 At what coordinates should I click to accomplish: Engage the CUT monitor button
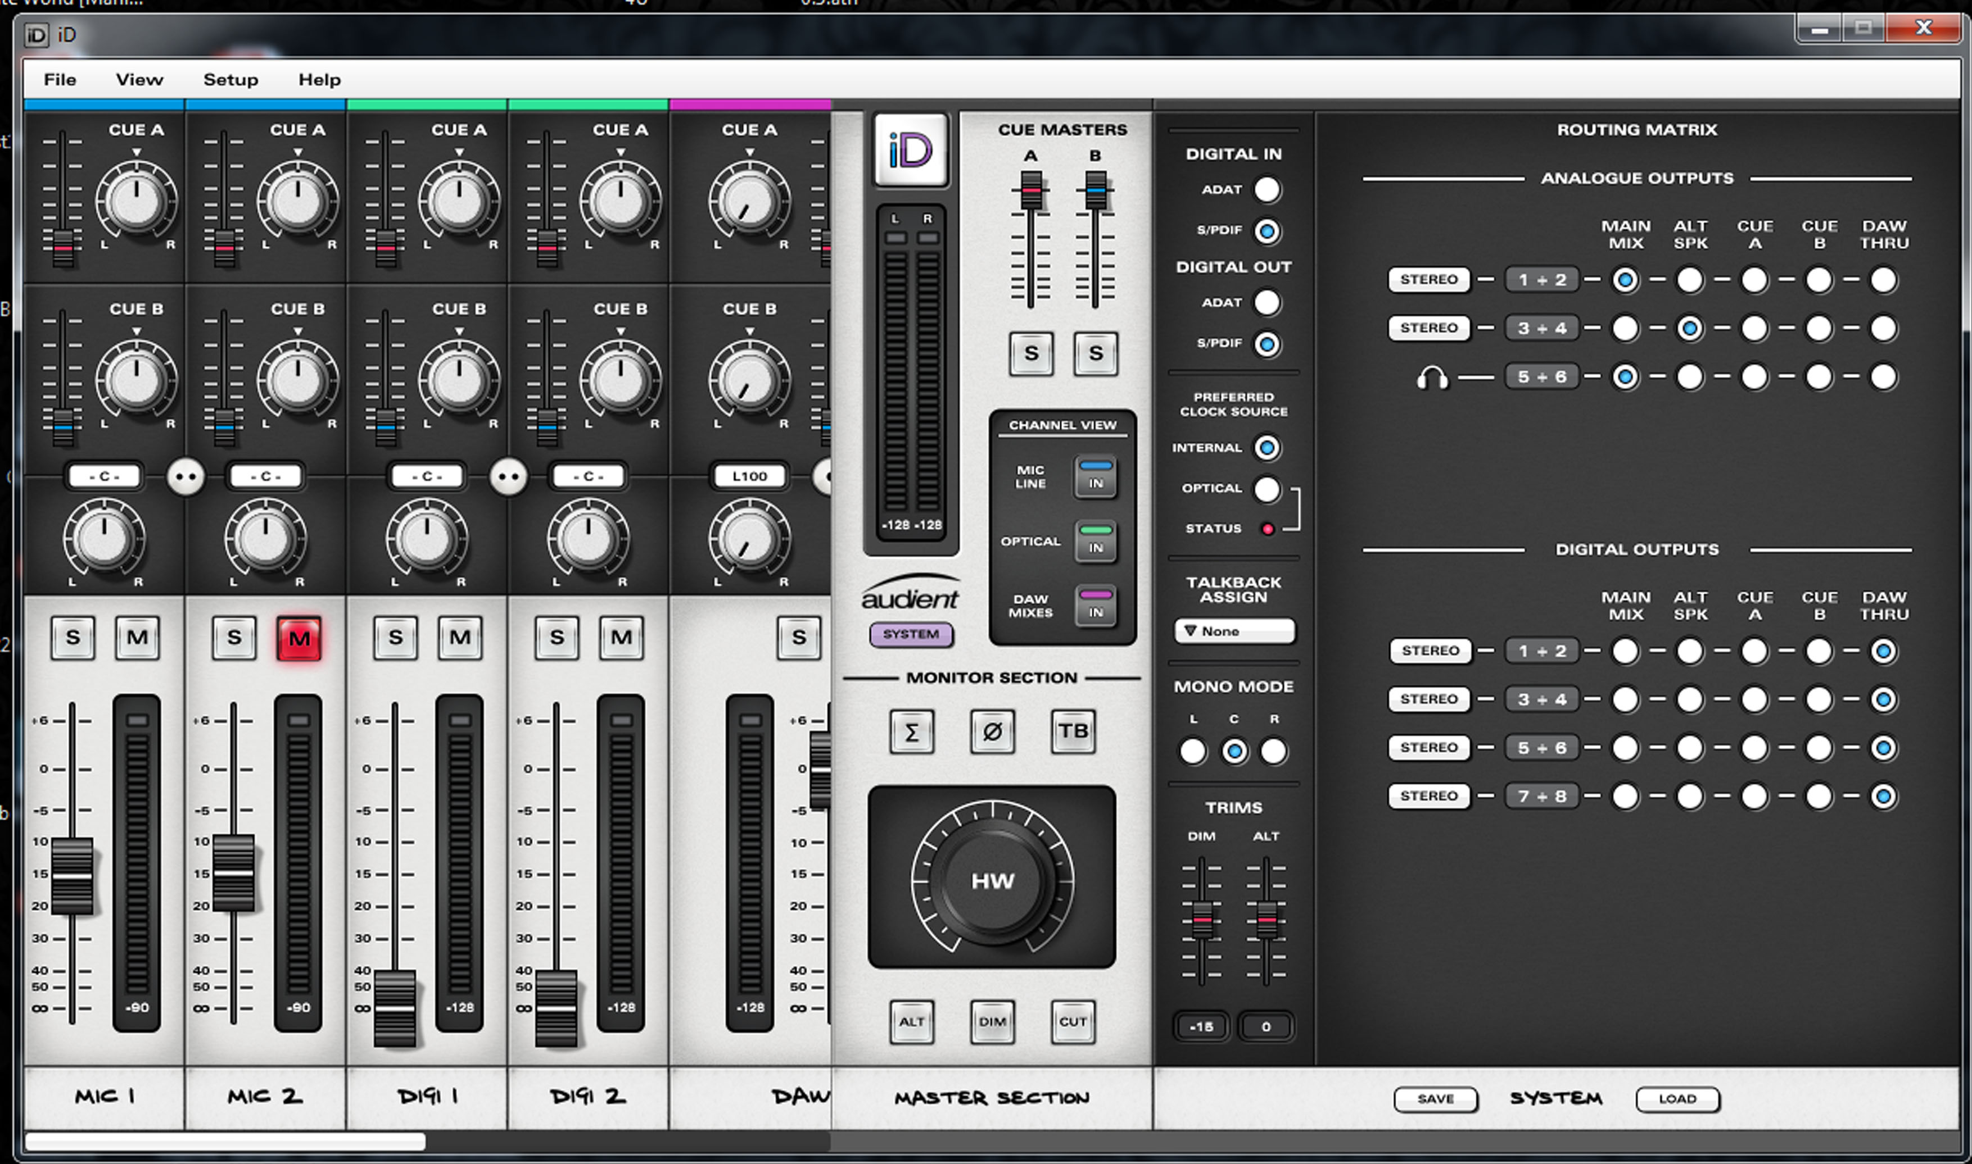(x=1073, y=1022)
